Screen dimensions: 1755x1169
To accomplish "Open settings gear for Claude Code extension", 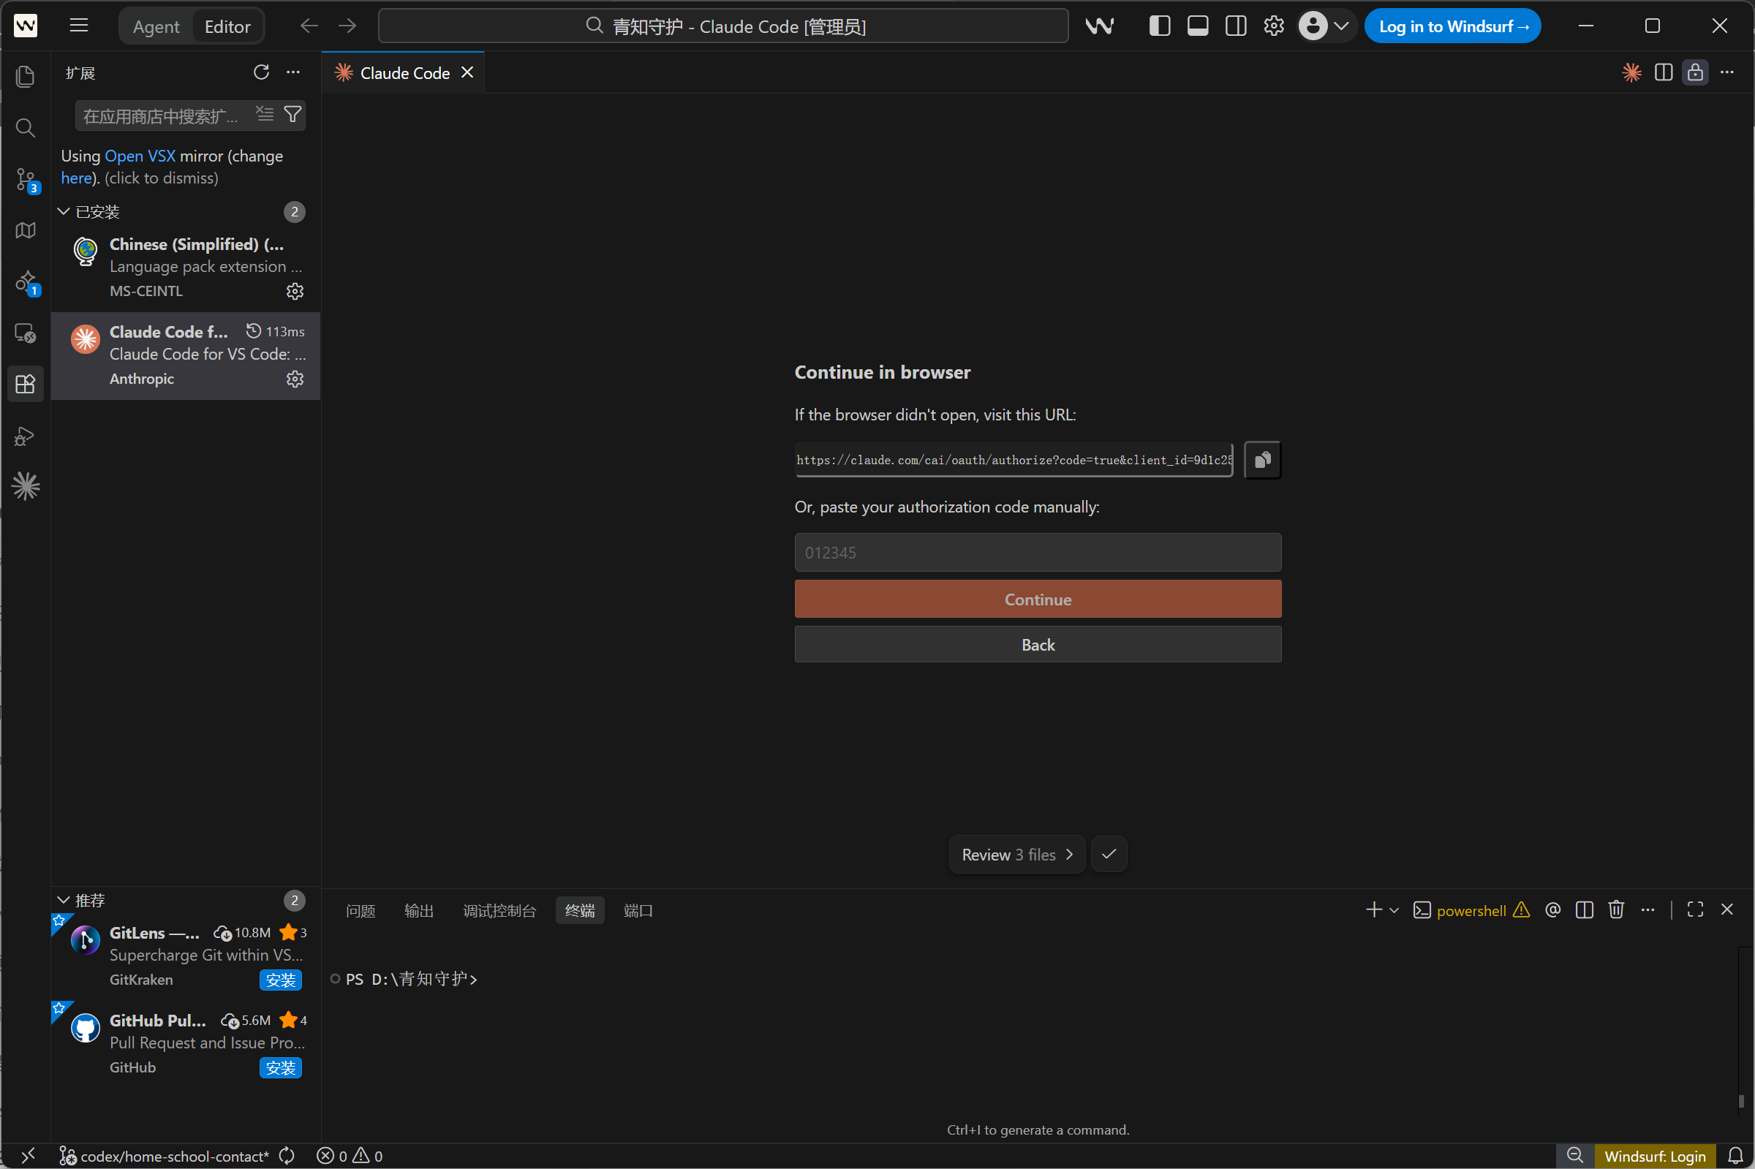I will pyautogui.click(x=295, y=379).
